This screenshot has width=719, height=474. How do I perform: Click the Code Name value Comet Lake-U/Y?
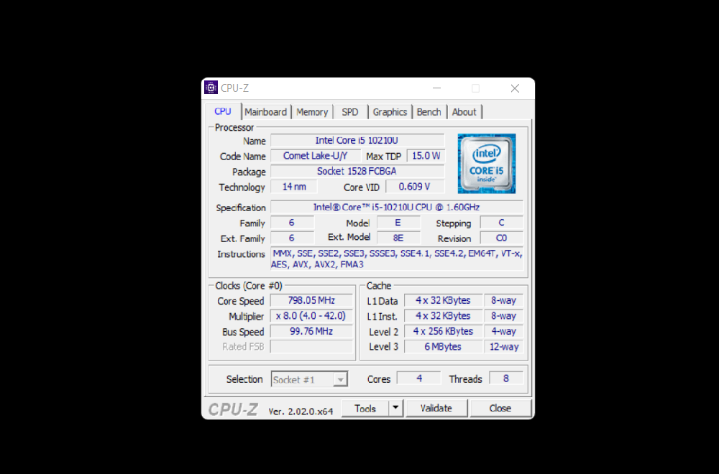[316, 156]
